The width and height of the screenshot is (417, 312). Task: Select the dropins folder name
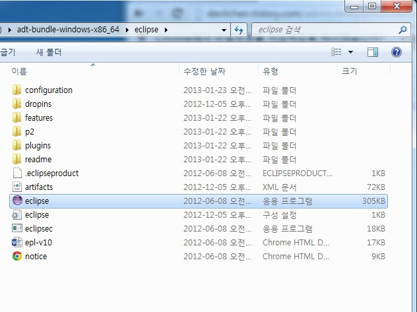click(x=38, y=104)
